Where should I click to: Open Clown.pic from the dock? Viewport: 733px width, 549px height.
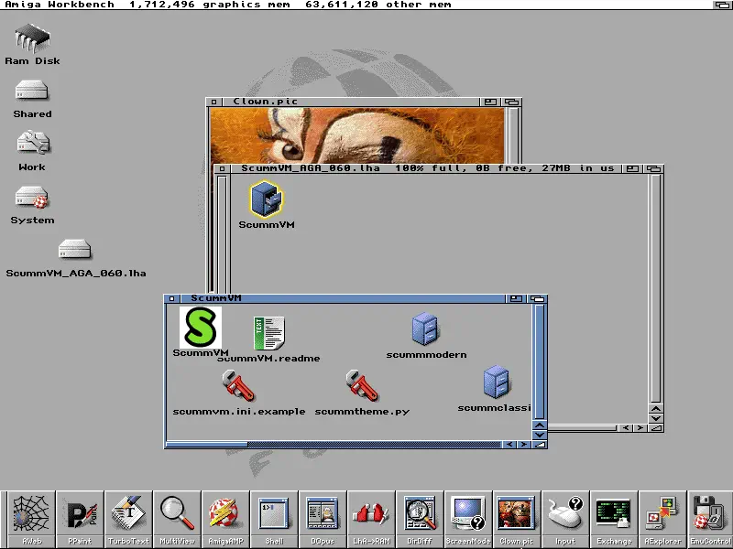517,519
